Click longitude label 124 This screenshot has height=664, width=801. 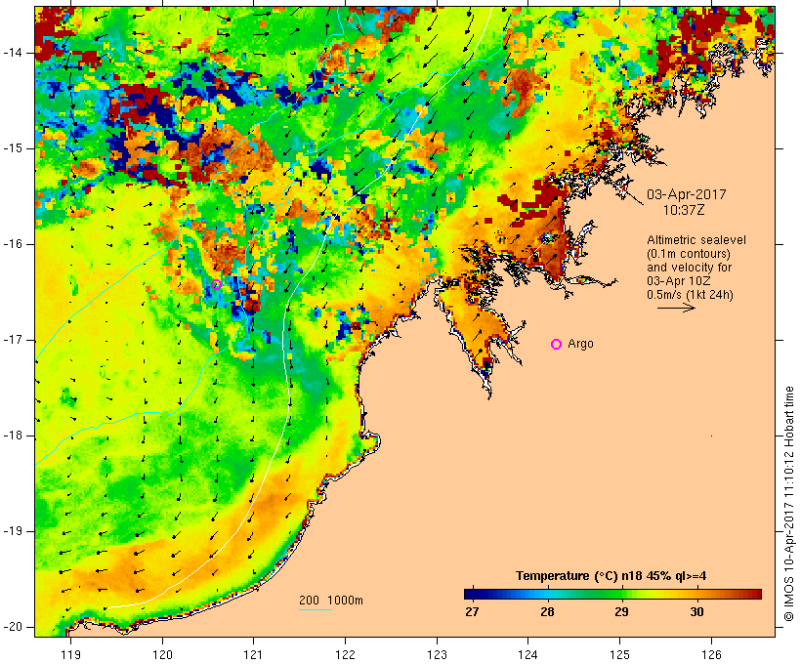pos(528,654)
